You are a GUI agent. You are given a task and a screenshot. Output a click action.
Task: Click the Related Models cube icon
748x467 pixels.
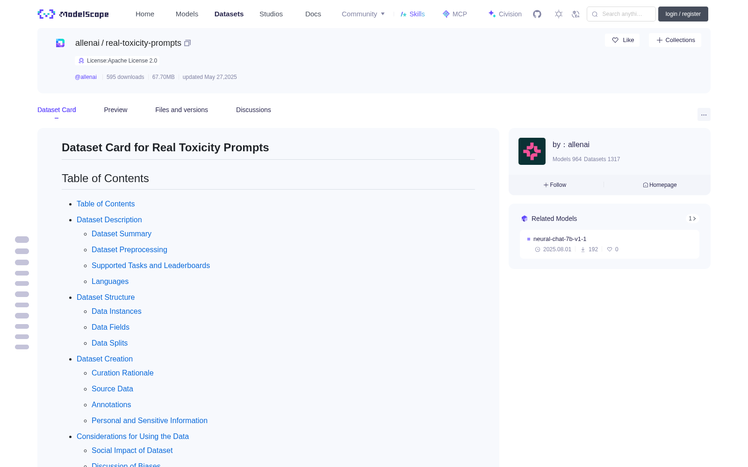pyautogui.click(x=525, y=219)
